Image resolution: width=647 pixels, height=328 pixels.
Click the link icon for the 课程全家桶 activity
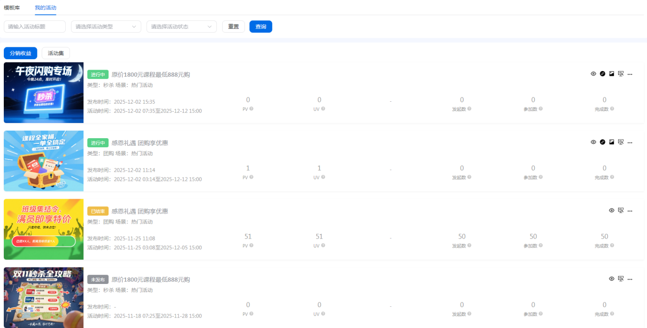point(602,142)
